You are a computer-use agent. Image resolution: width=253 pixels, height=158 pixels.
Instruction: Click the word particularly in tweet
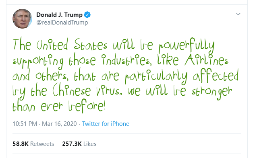pyautogui.click(x=156, y=76)
